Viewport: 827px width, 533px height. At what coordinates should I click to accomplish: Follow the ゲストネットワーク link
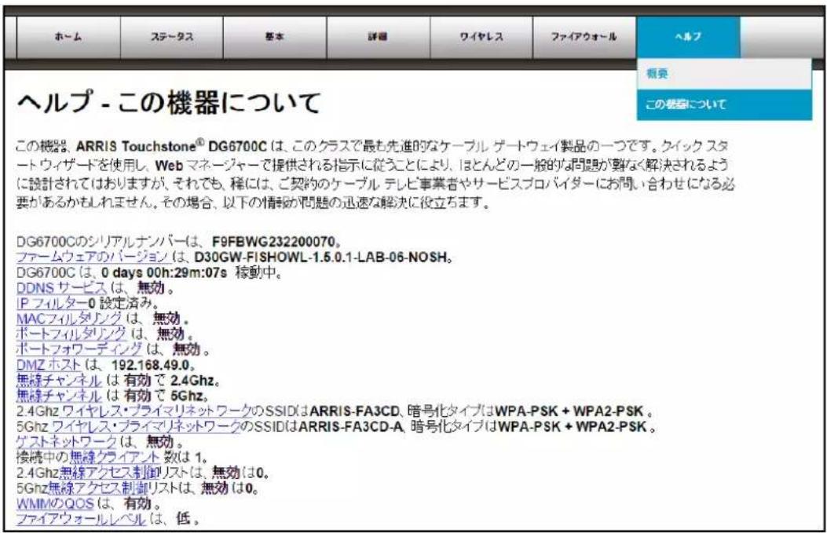(67, 442)
